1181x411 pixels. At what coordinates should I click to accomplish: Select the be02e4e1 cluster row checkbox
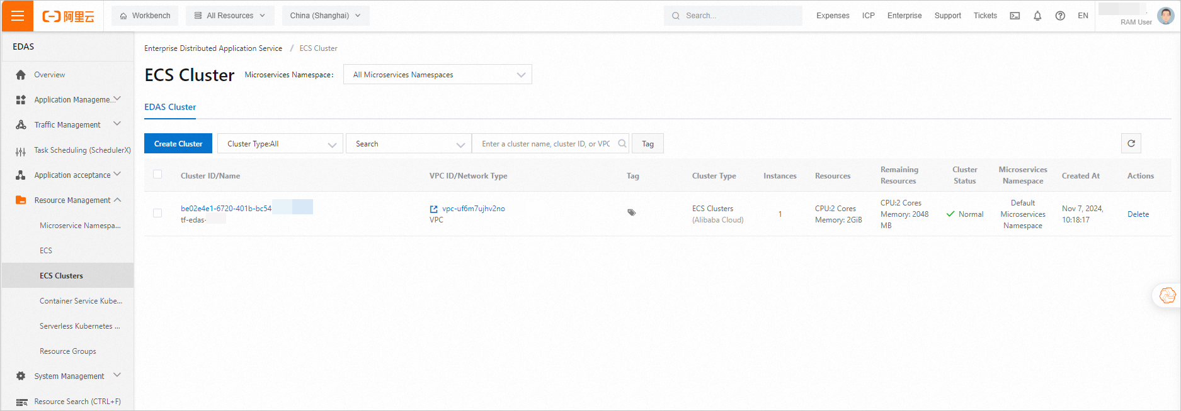pos(157,213)
